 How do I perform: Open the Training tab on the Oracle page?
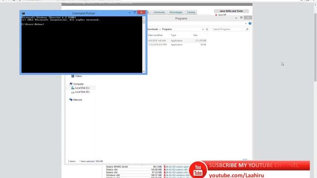[191, 12]
